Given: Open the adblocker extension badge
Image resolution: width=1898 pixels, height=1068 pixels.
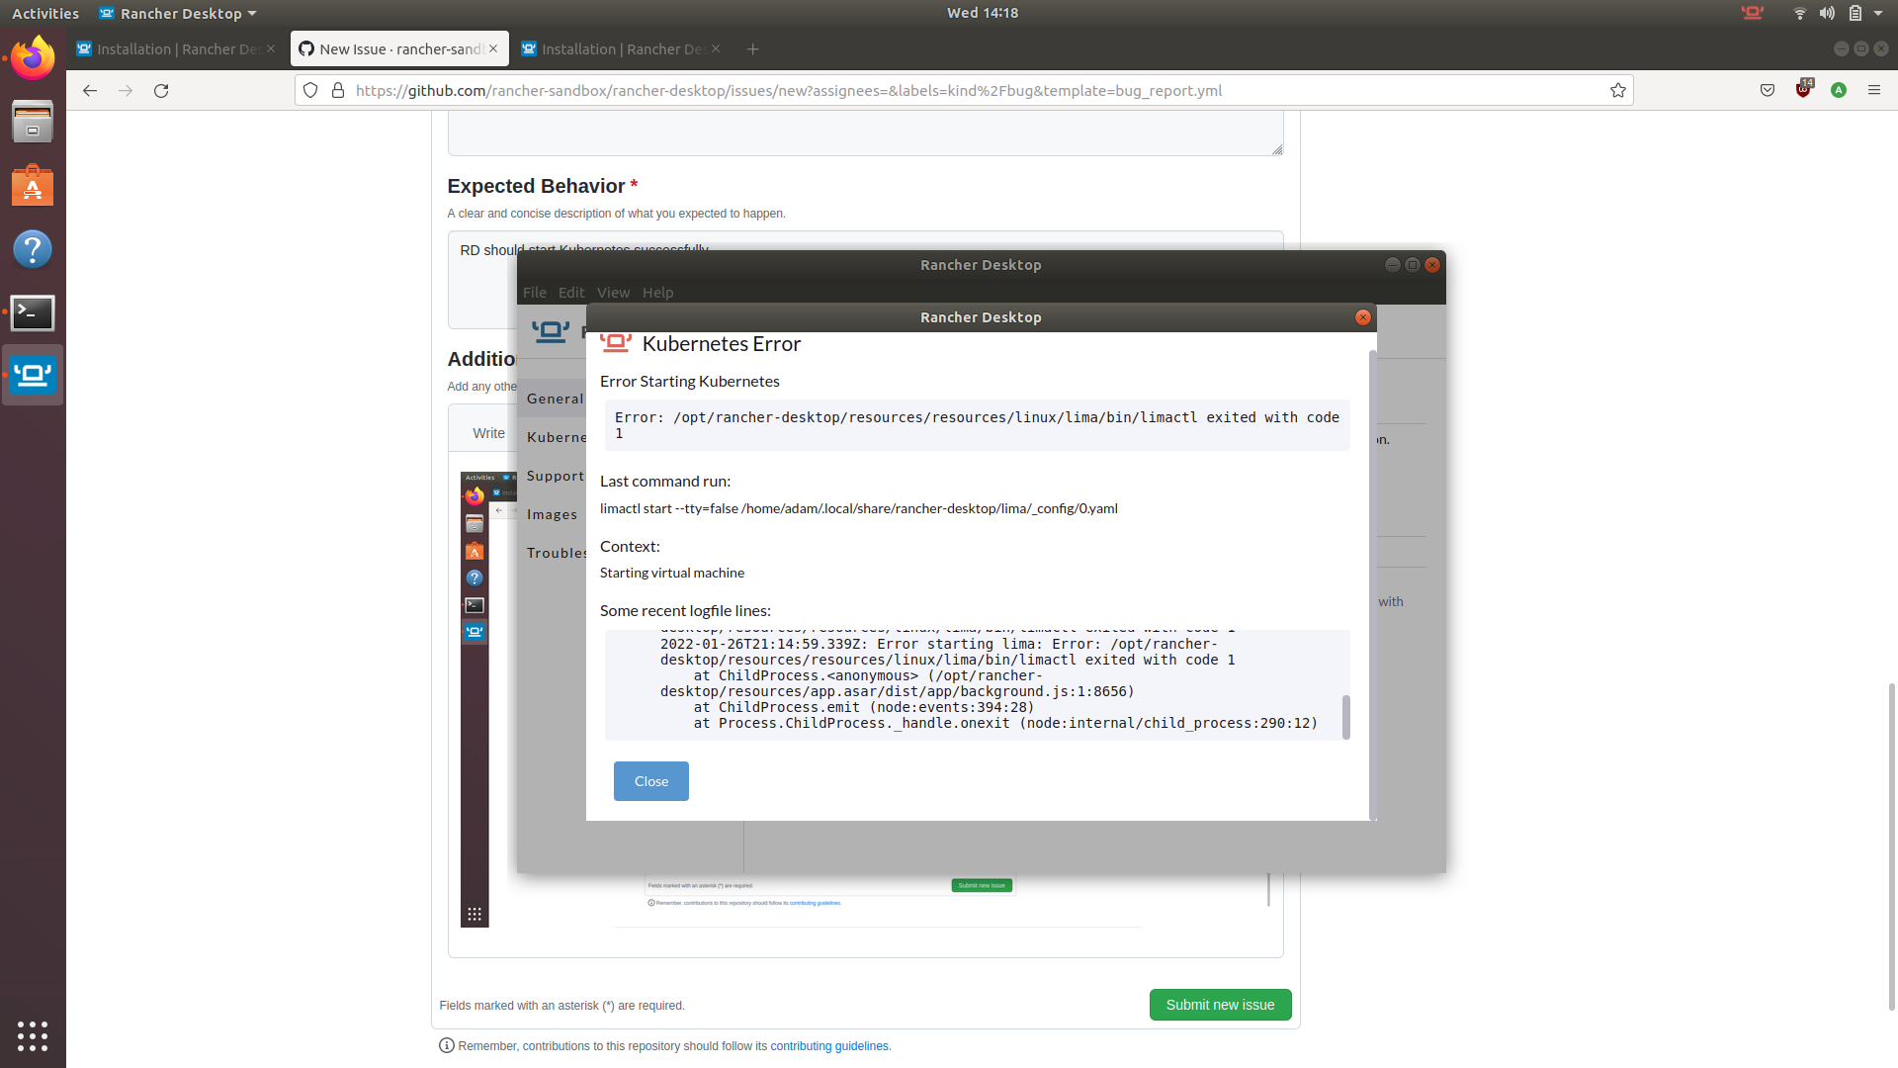Looking at the screenshot, I should click(1803, 90).
